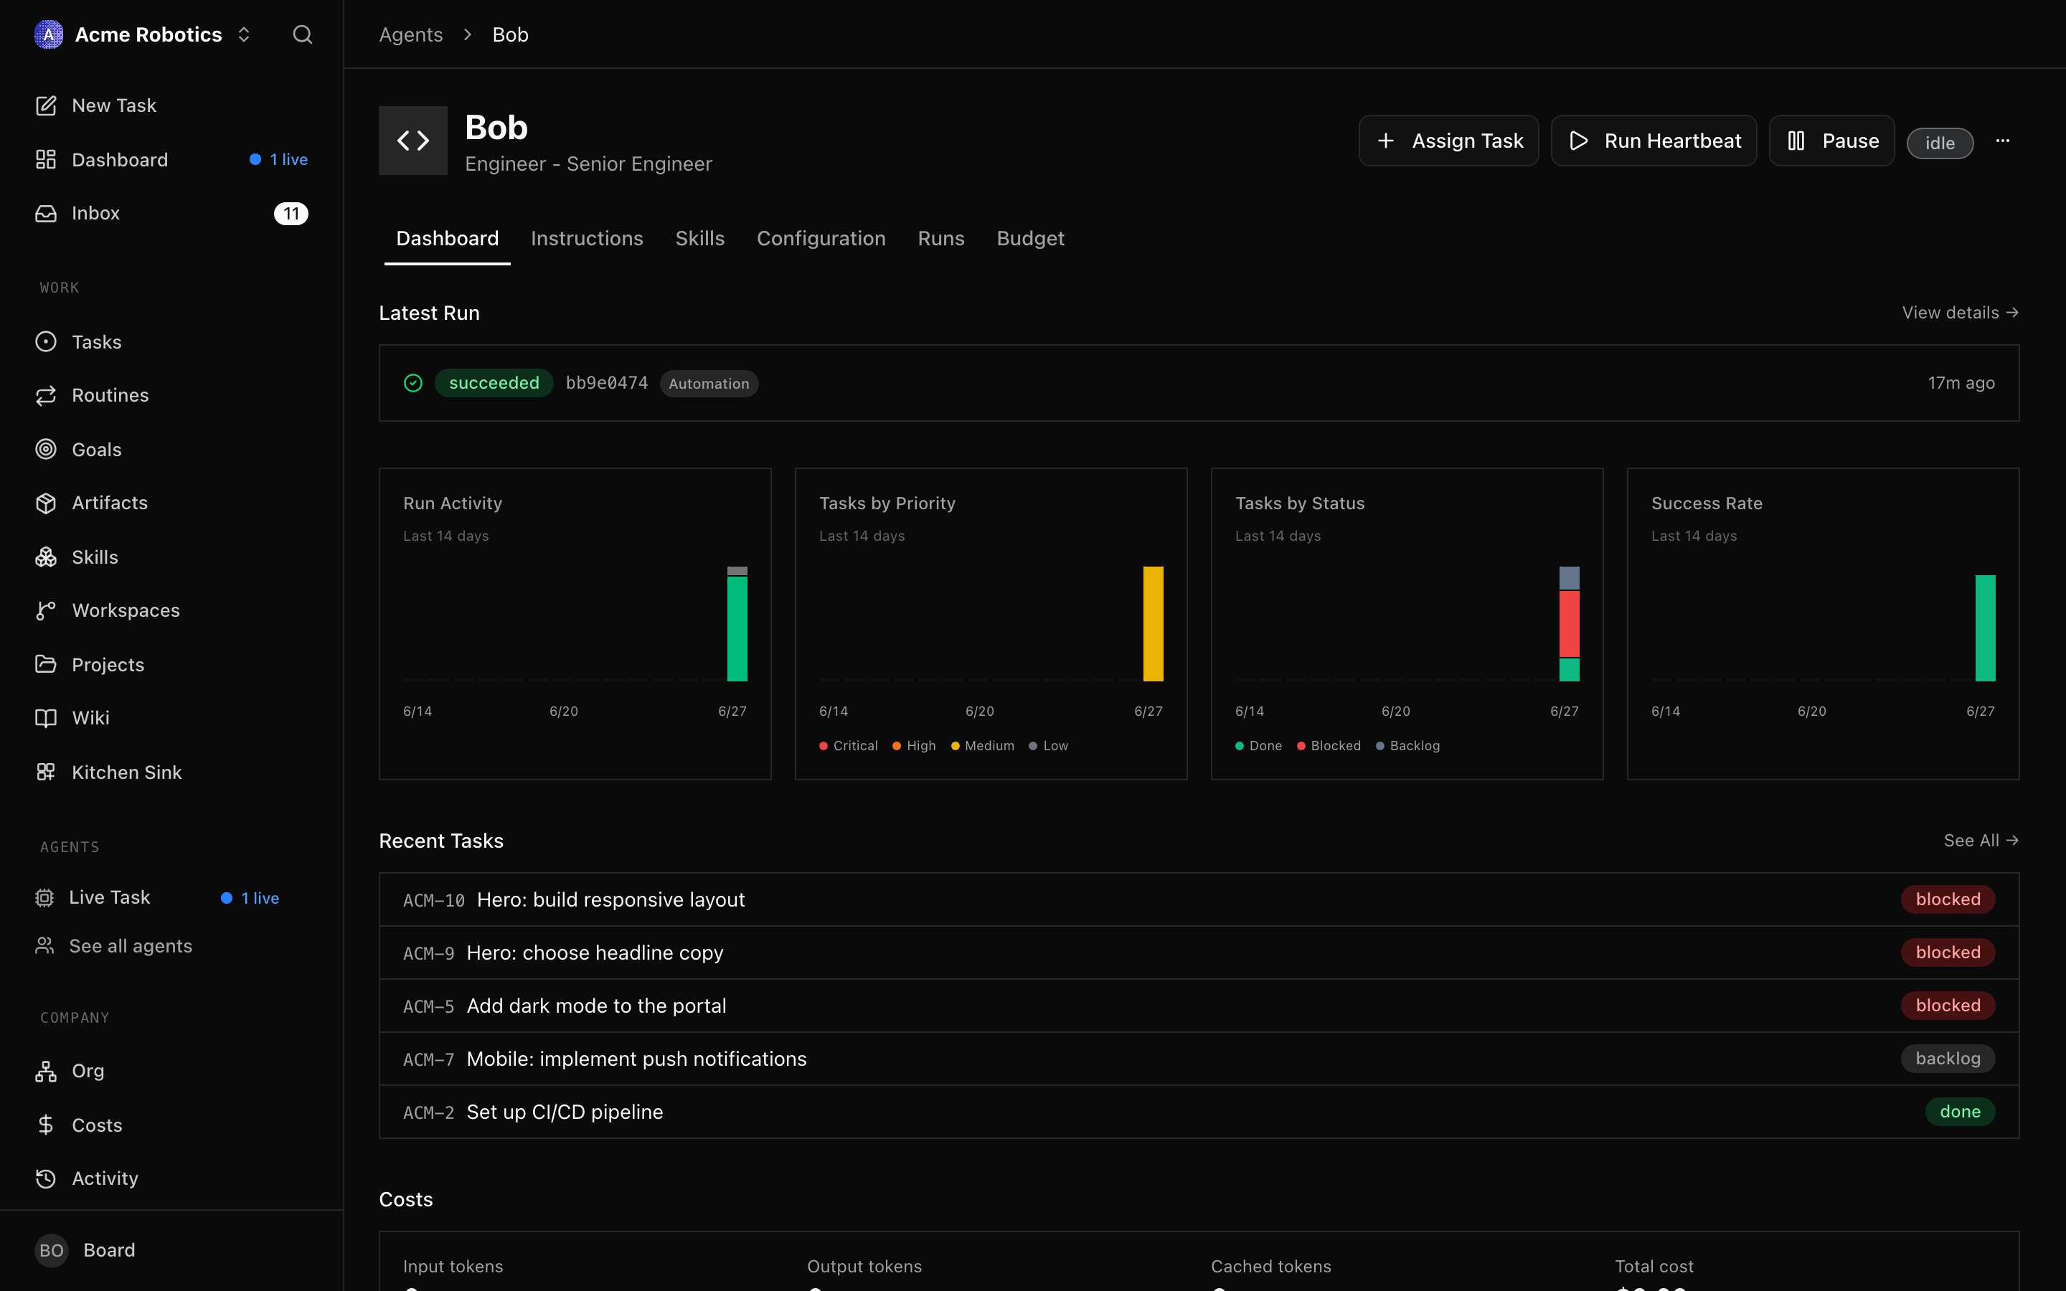This screenshot has height=1291, width=2066.
Task: Open task ACM-2 Set up CI/CD pipeline
Action: coord(1199,1112)
